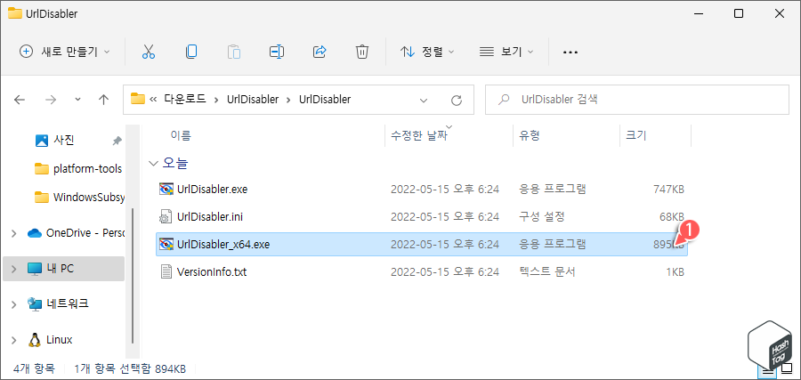Image resolution: width=801 pixels, height=380 pixels.
Task: Refresh the folder view
Action: click(457, 100)
